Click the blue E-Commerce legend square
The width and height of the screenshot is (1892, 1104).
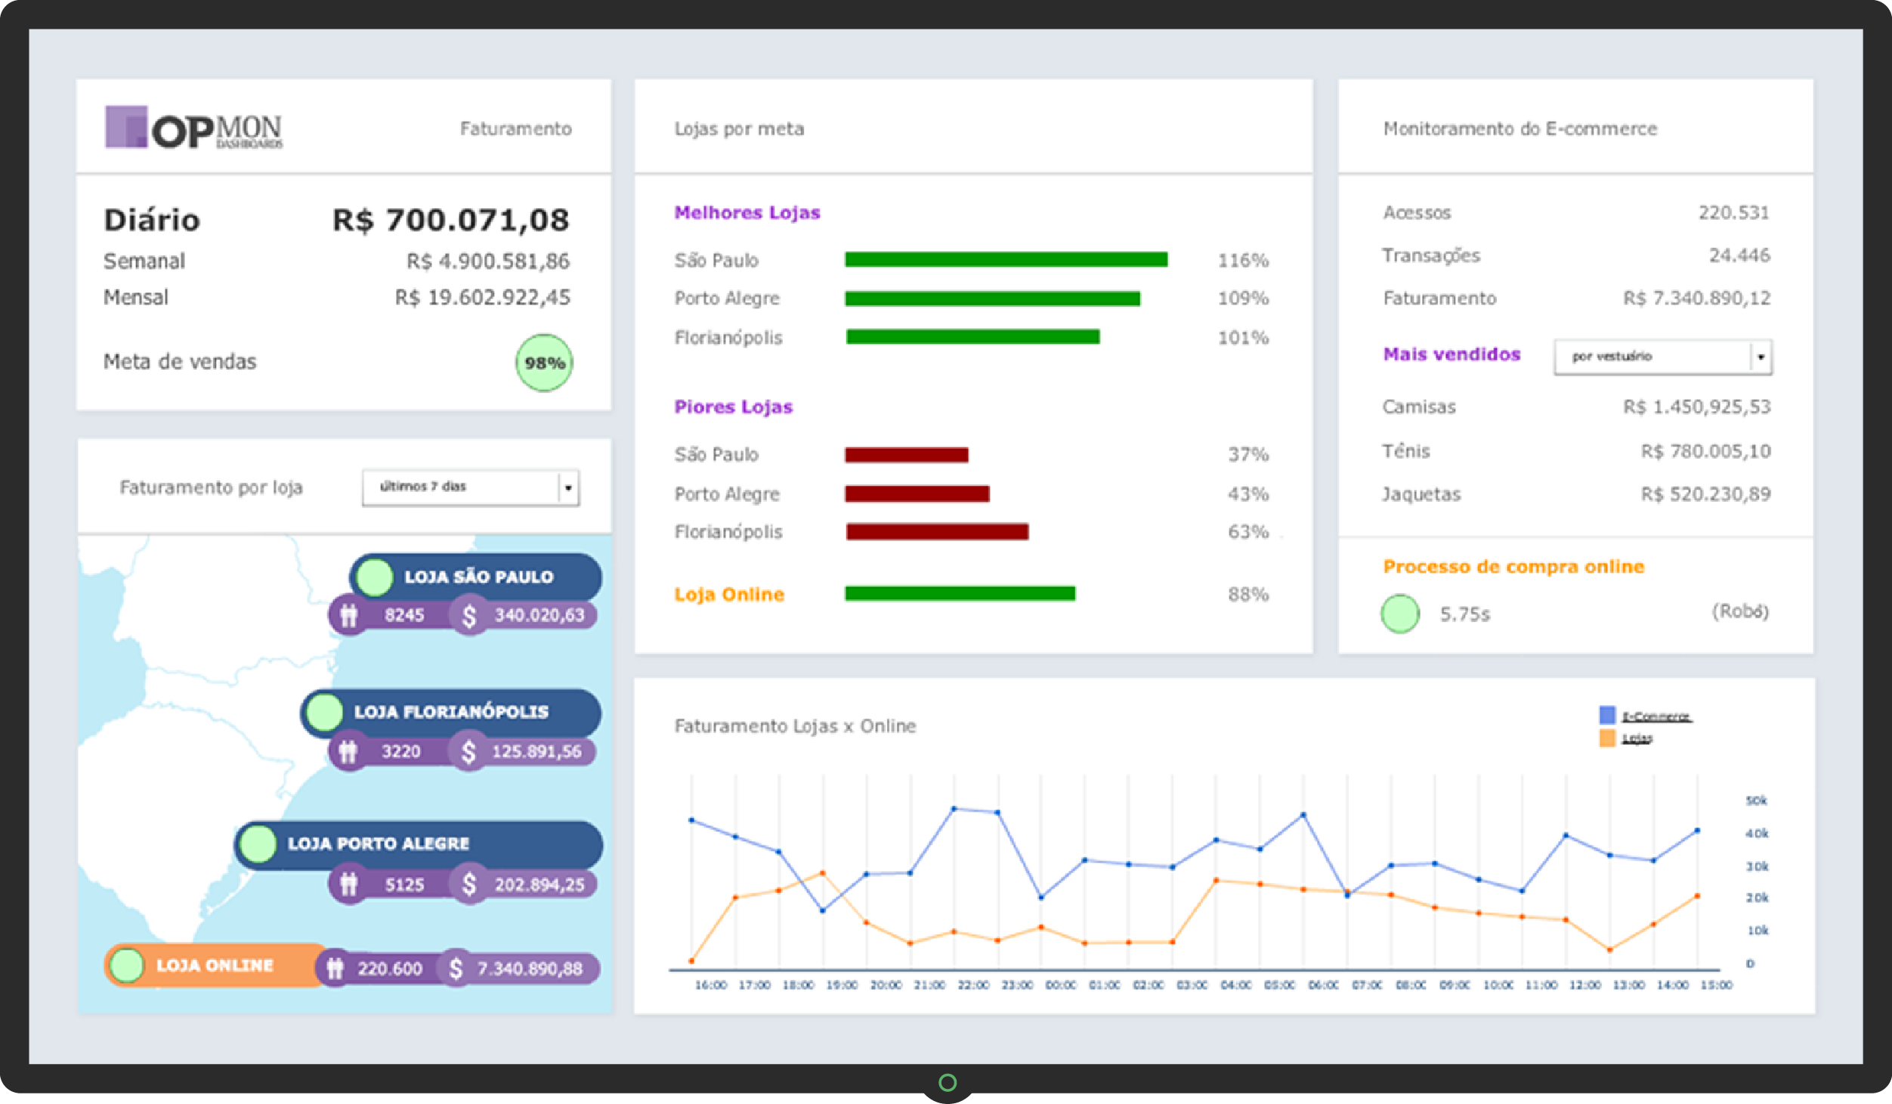click(1607, 715)
